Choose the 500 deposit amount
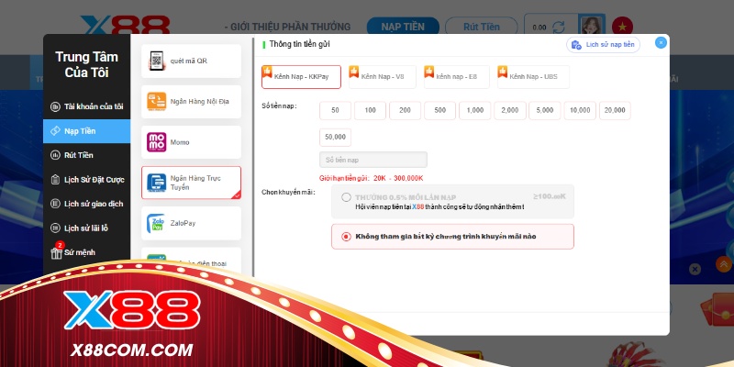The image size is (734, 367). pyautogui.click(x=440, y=110)
